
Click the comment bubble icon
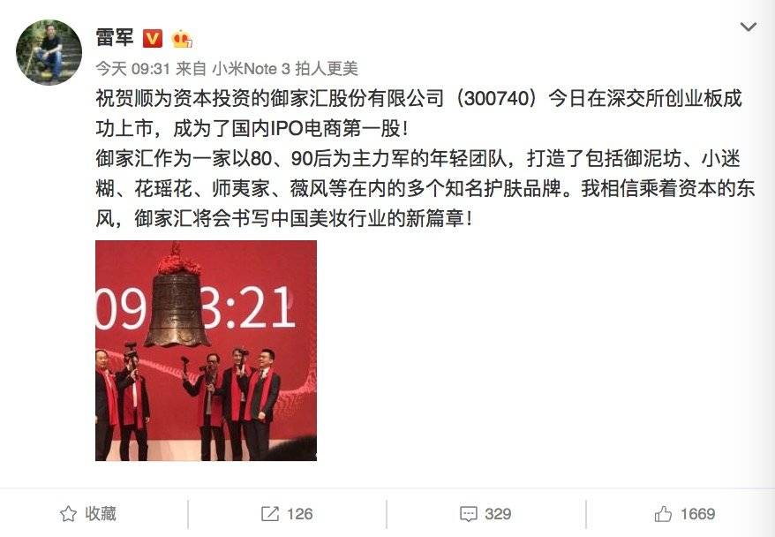pyautogui.click(x=468, y=514)
